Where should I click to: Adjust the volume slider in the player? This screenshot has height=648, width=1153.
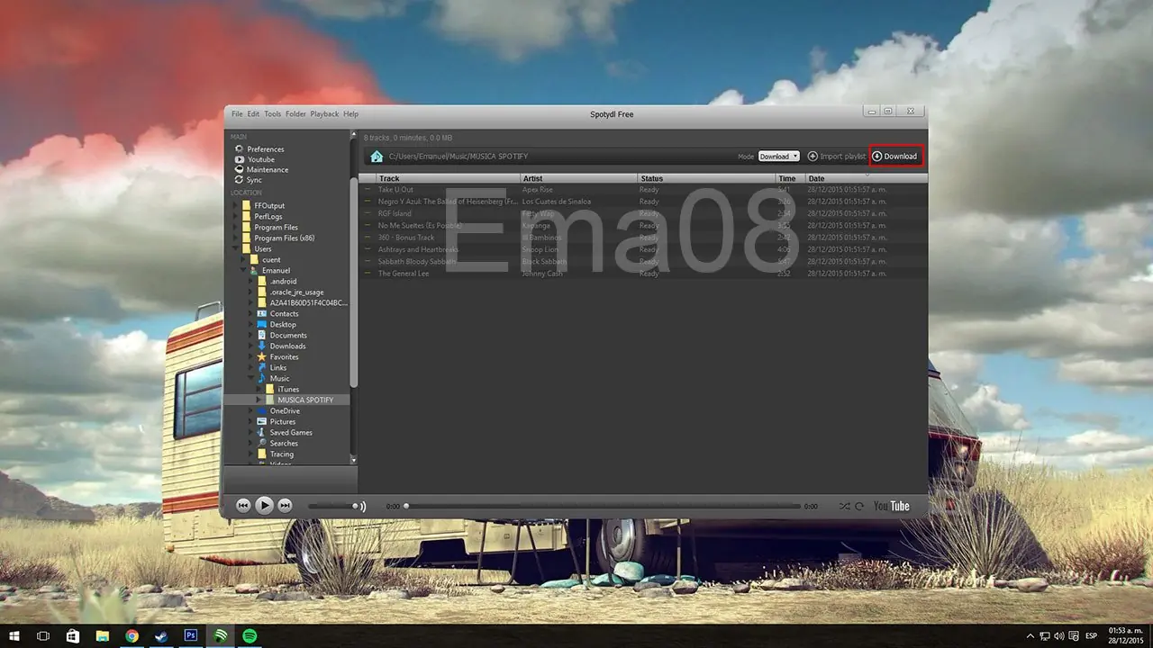click(x=331, y=507)
